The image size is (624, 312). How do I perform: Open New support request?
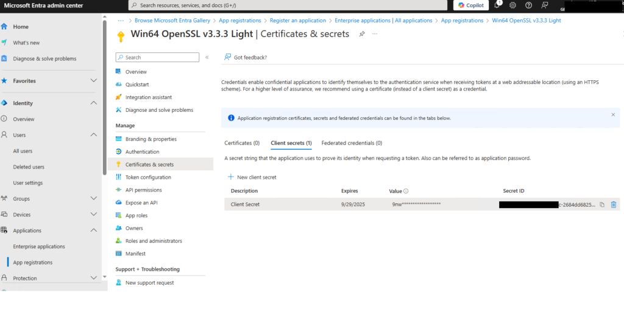click(x=150, y=283)
